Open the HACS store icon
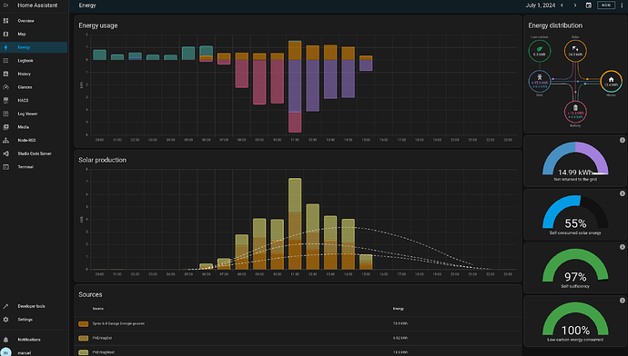Image resolution: width=628 pixels, height=356 pixels. (5, 100)
